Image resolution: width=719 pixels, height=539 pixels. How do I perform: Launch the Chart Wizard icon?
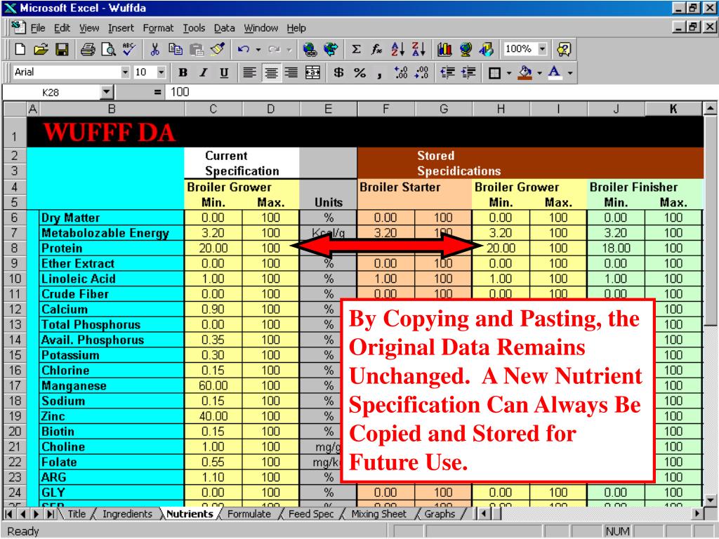[444, 49]
